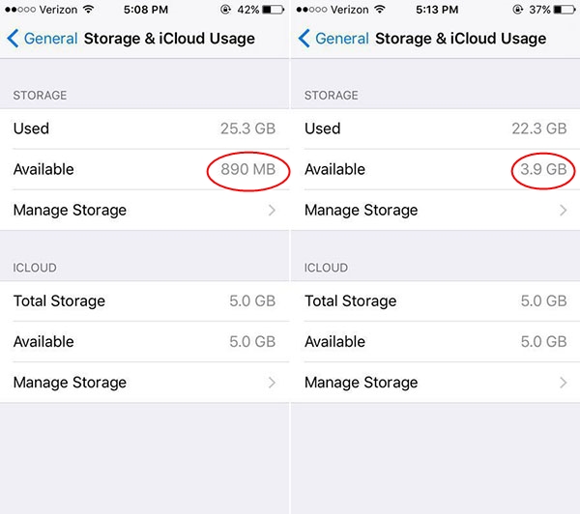Open left iCloud Manage Storage chevron
Screen dimensions: 580x514
pos(272,383)
